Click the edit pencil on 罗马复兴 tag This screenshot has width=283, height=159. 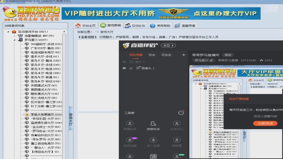pyautogui.click(x=211, y=60)
